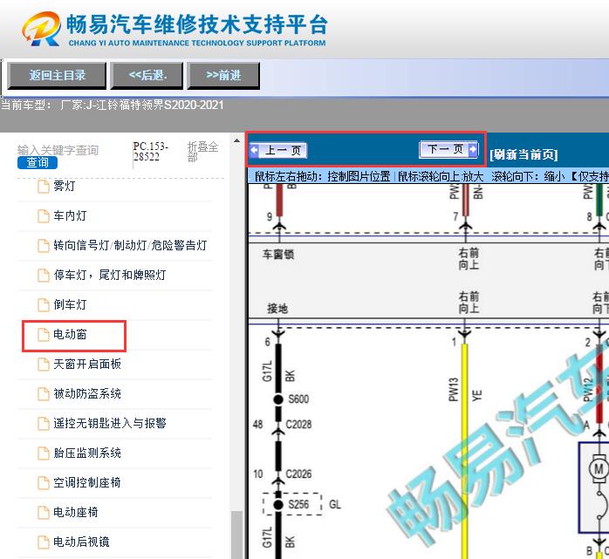Click the document icon beside 电动窗

(x=43, y=334)
